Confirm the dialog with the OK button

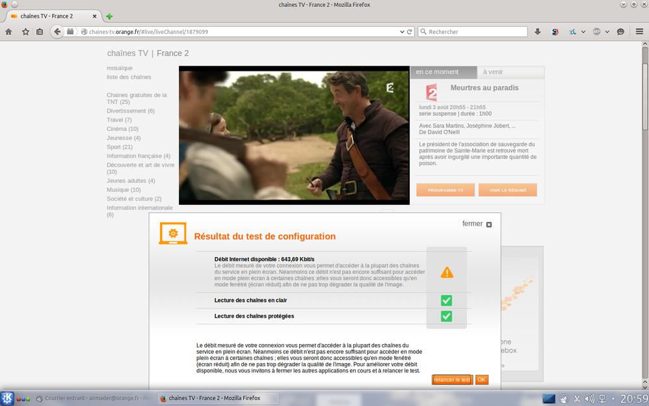pyautogui.click(x=481, y=379)
